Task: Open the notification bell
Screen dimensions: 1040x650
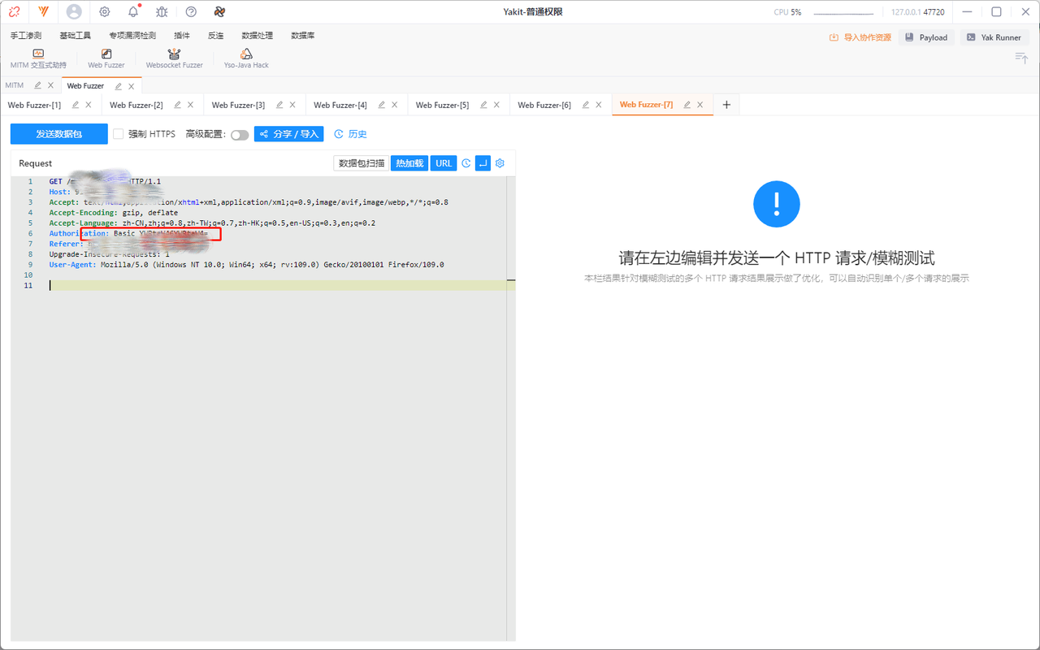Action: (133, 12)
